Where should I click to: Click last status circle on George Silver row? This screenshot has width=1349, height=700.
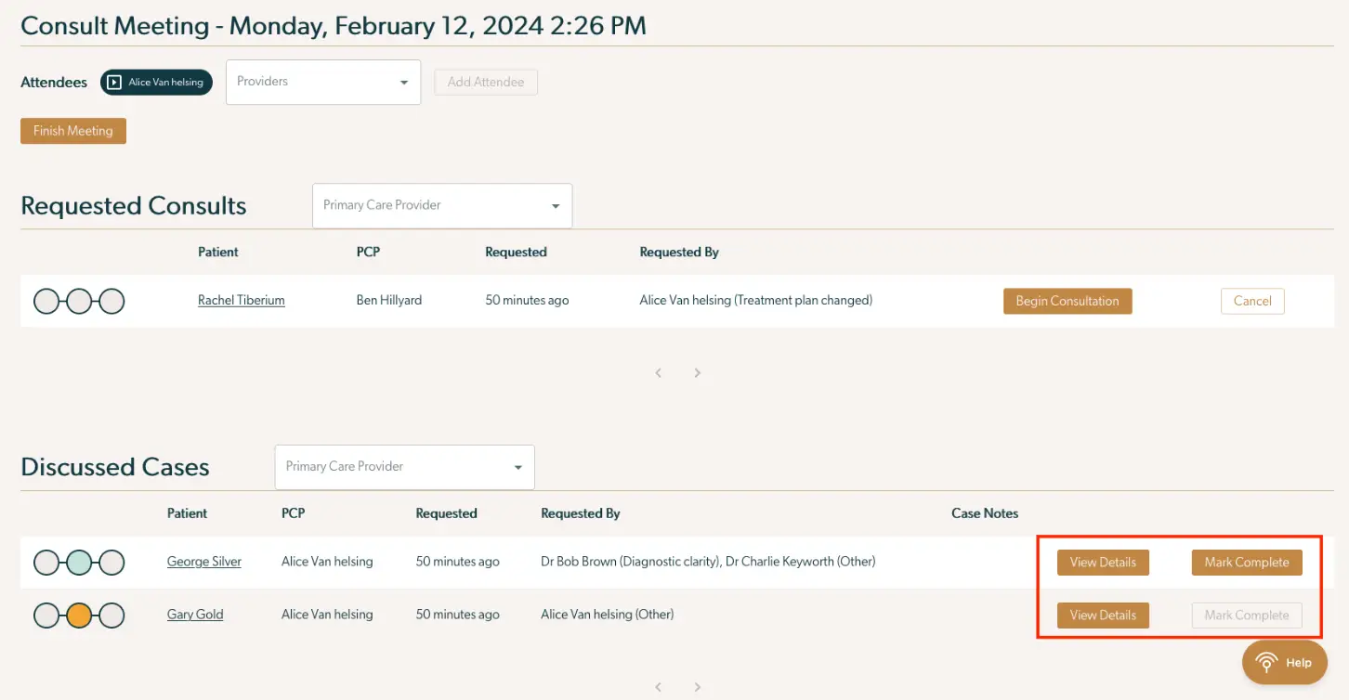(111, 562)
